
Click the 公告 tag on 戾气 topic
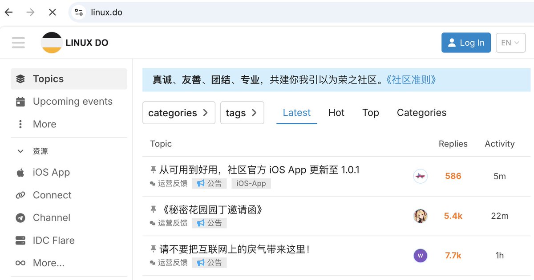(210, 263)
